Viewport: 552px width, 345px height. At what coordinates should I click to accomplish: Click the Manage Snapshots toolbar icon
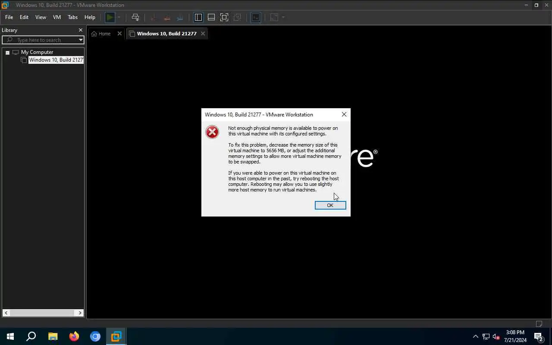(x=180, y=17)
